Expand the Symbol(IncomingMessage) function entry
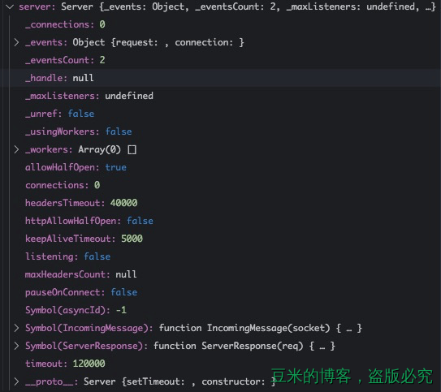 pyautogui.click(x=16, y=328)
